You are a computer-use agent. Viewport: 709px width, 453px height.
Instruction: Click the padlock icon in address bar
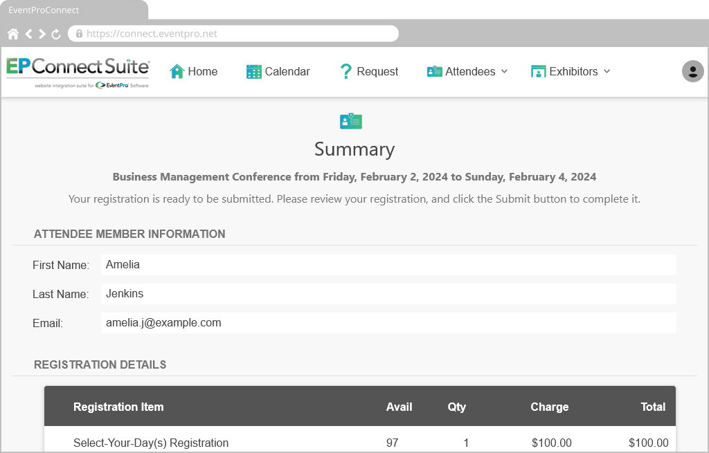[79, 33]
